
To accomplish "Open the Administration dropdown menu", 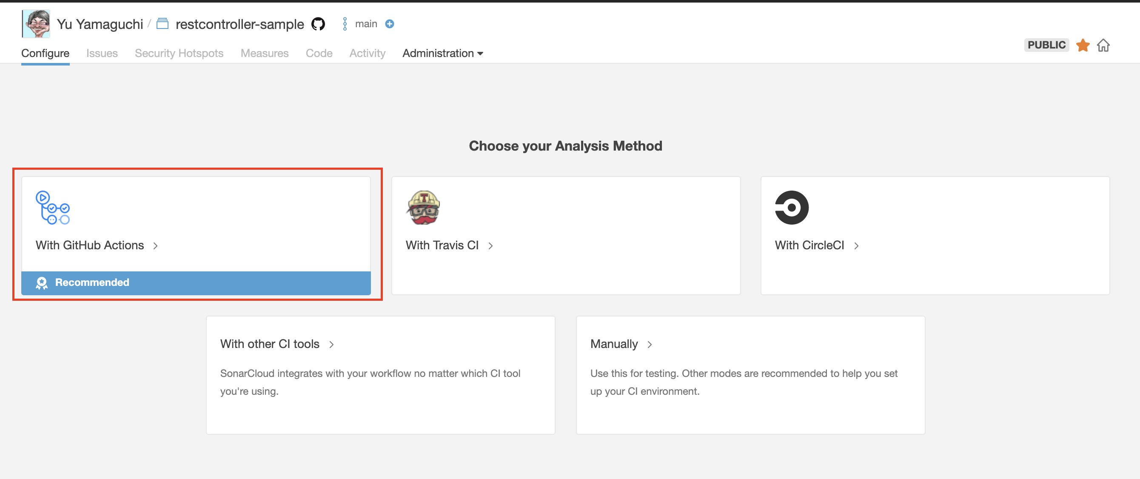I will pos(442,53).
